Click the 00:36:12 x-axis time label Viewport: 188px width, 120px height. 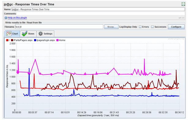[x=179, y=112]
